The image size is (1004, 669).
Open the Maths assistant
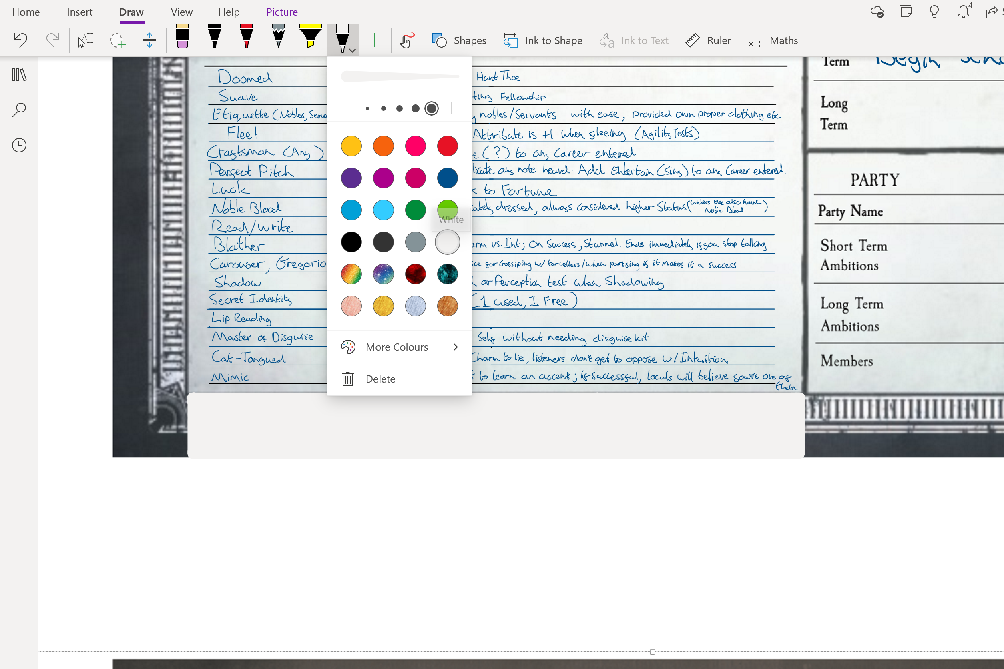coord(773,40)
